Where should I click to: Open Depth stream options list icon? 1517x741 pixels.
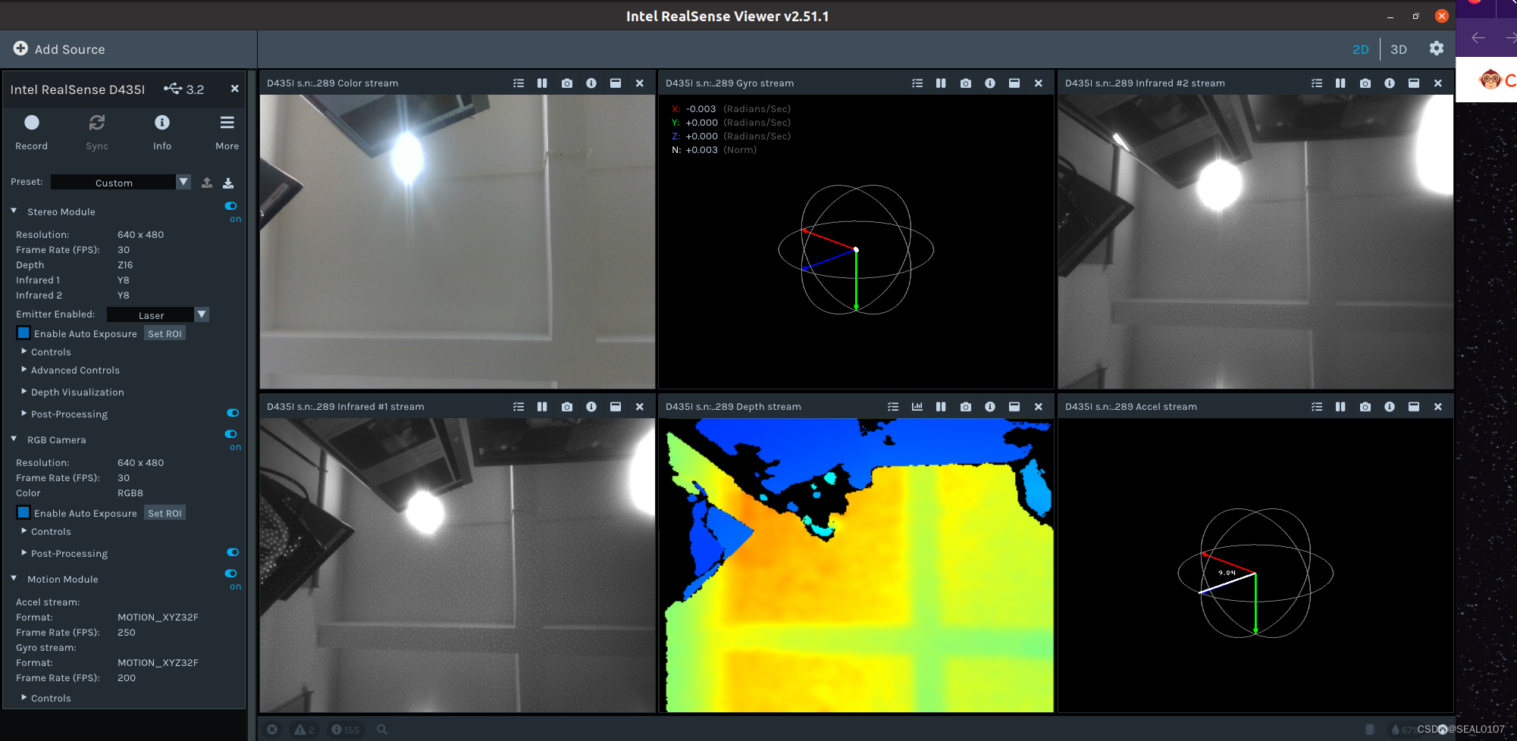(893, 407)
